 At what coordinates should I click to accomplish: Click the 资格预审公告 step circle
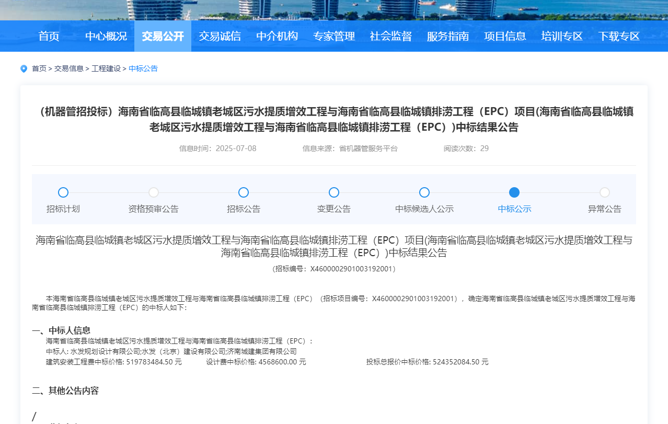pos(153,192)
